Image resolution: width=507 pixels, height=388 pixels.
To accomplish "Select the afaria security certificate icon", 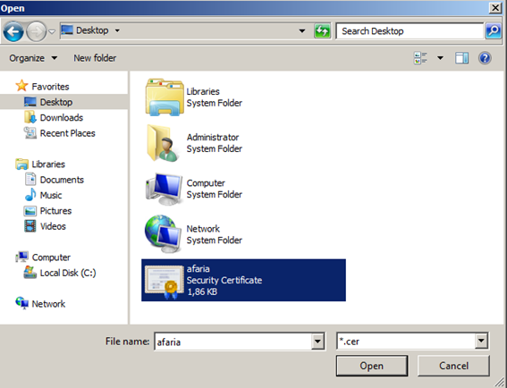I will point(165,281).
